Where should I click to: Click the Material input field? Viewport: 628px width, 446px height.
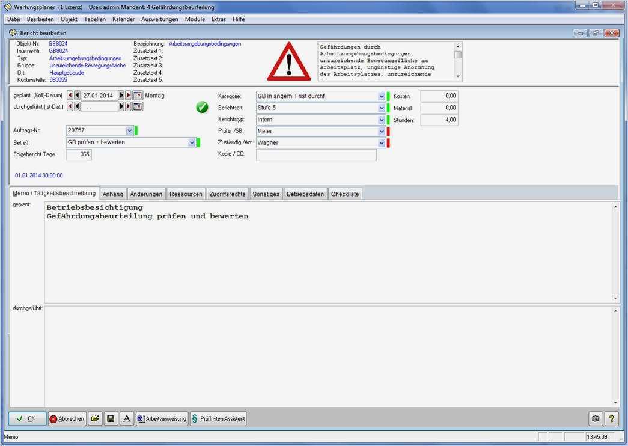439,108
